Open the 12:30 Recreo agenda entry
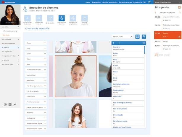Viewport: 182px width, 137px height. pos(168,41)
